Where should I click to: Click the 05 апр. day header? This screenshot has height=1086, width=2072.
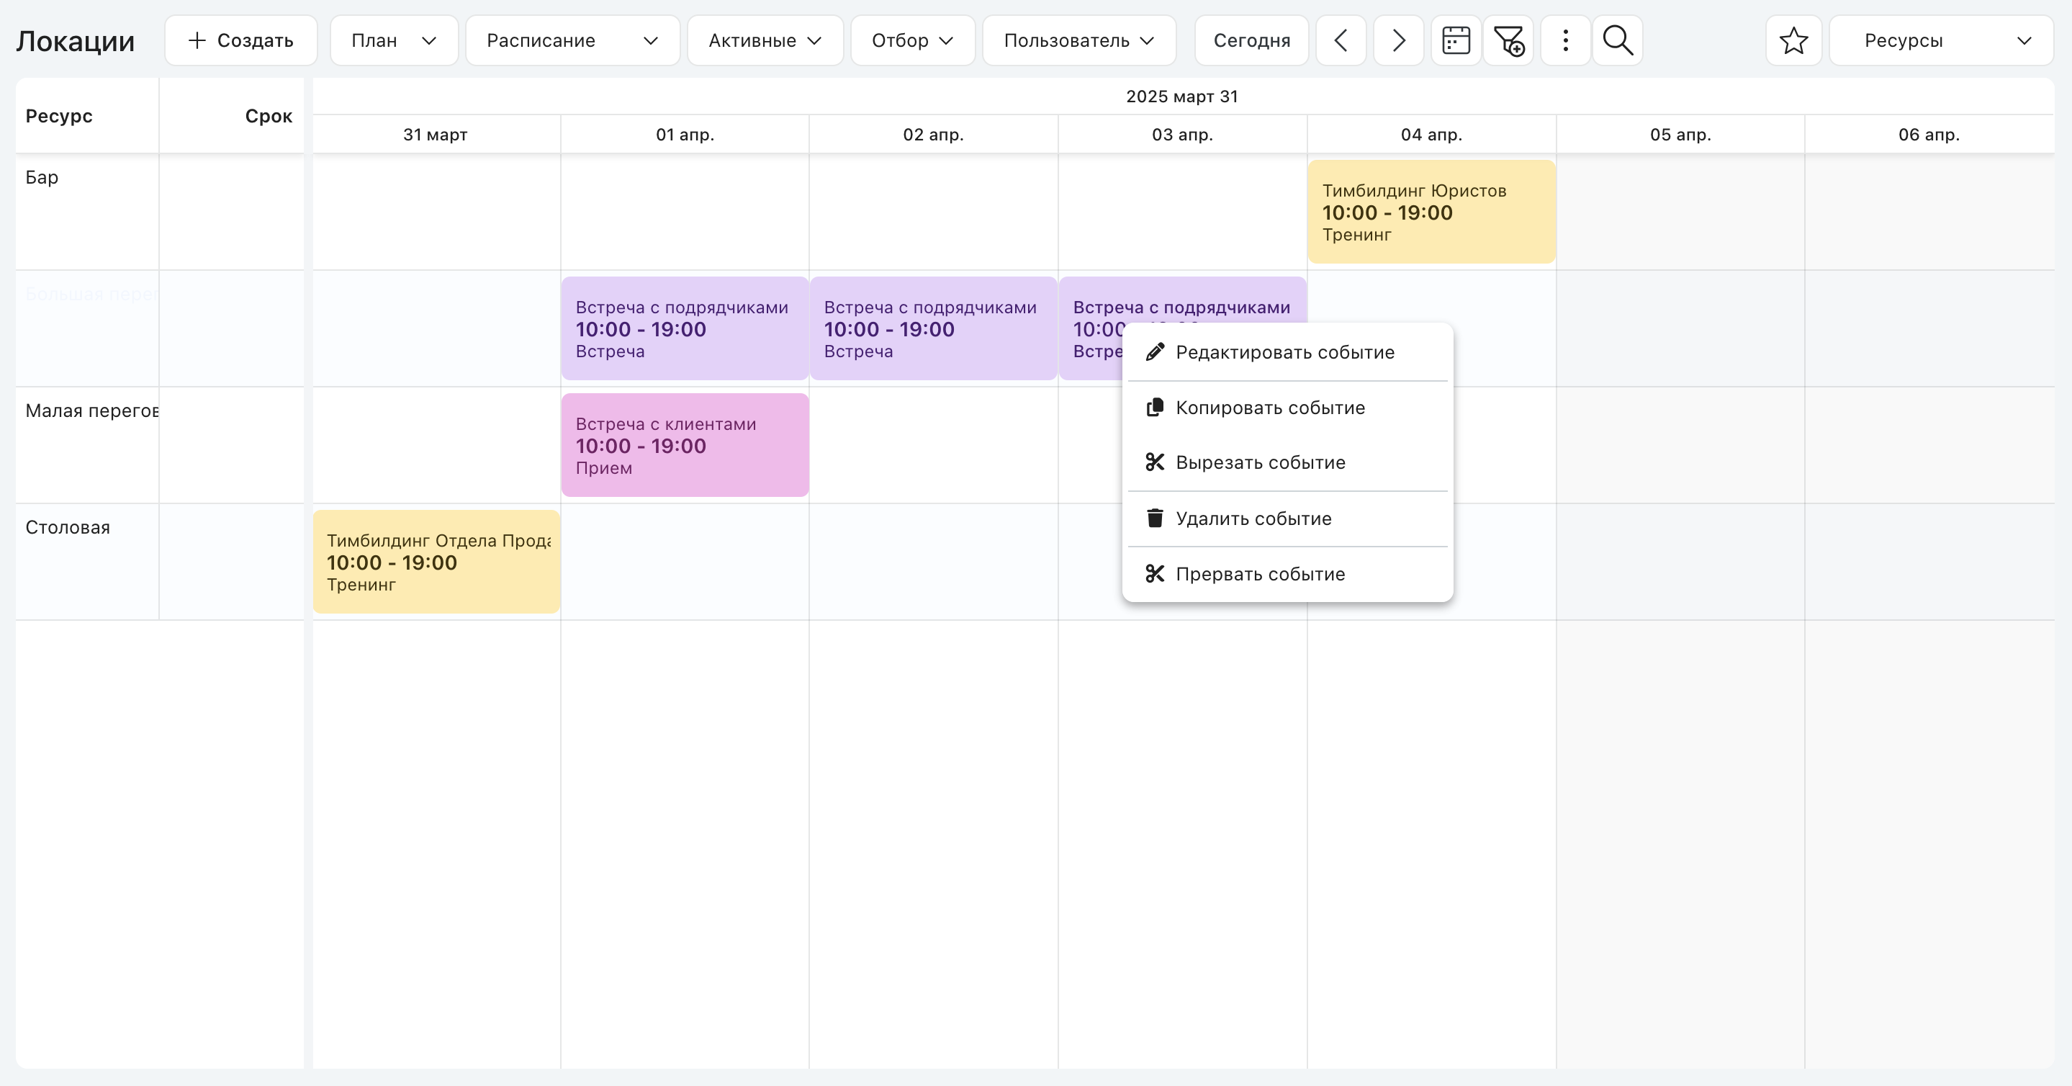(x=1680, y=135)
